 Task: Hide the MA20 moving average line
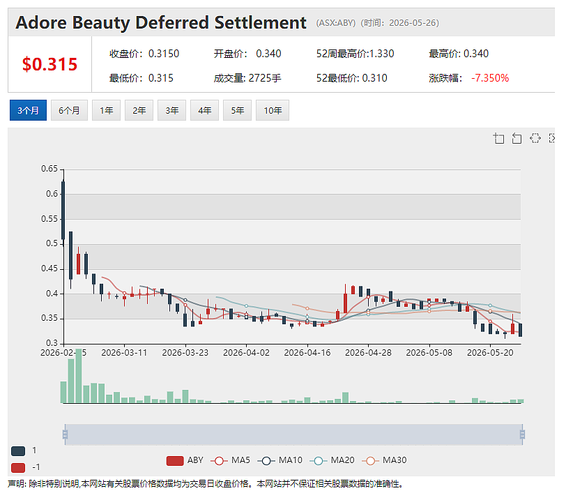(x=332, y=460)
